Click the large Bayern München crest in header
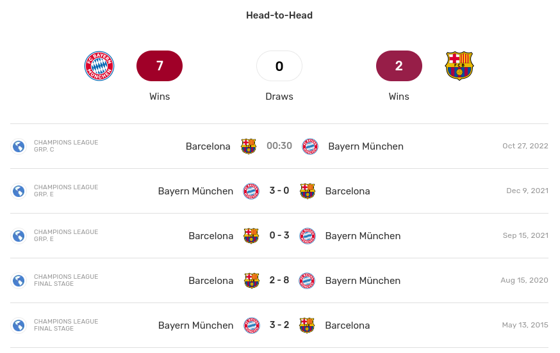 pyautogui.click(x=99, y=66)
